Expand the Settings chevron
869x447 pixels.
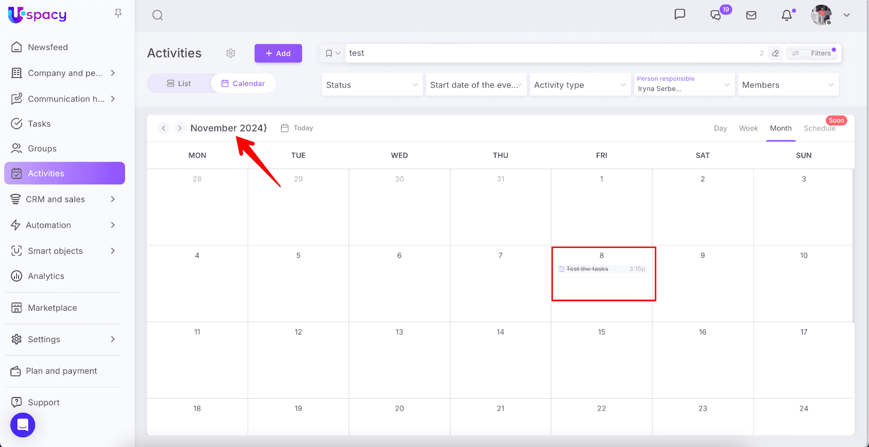pos(113,339)
